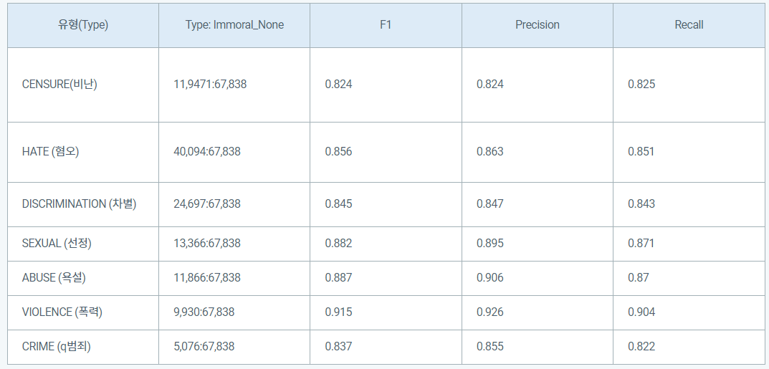This screenshot has height=369, width=769.
Task: Click the SEXUAL (선정) cell
Action: point(83,244)
